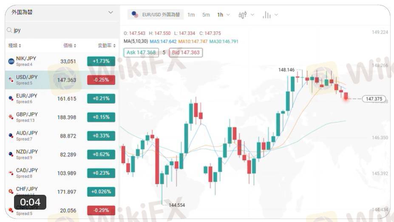The width and height of the screenshot is (394, 222).
Task: Click the GBP/JPY flag icon
Action: point(11,117)
